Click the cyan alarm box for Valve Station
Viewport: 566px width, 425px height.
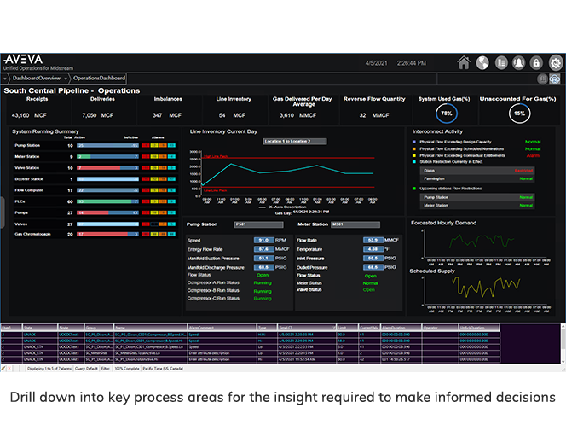pos(172,167)
